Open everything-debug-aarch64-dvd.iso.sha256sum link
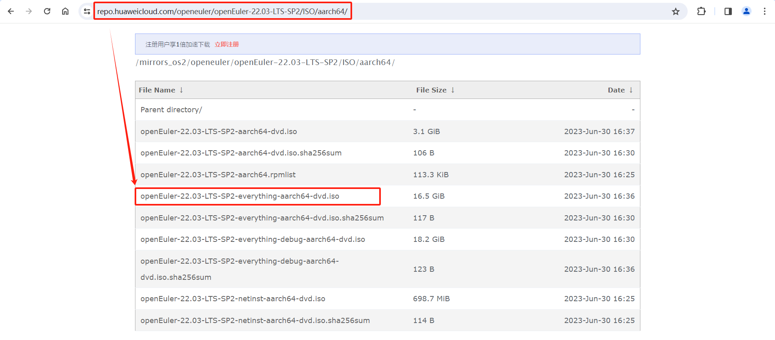775x340 pixels. tap(240, 269)
